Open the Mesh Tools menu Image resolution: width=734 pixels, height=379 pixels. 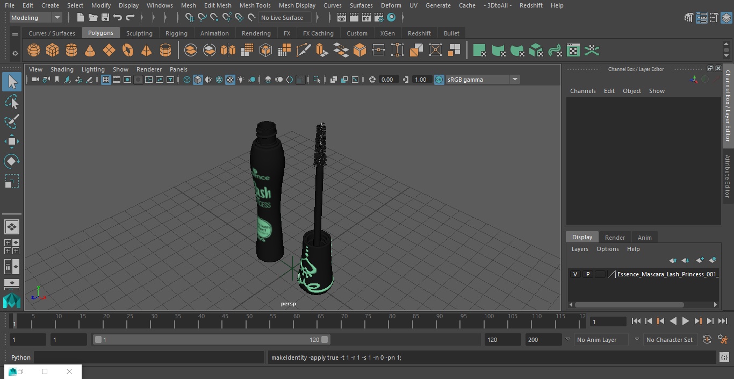pos(255,5)
